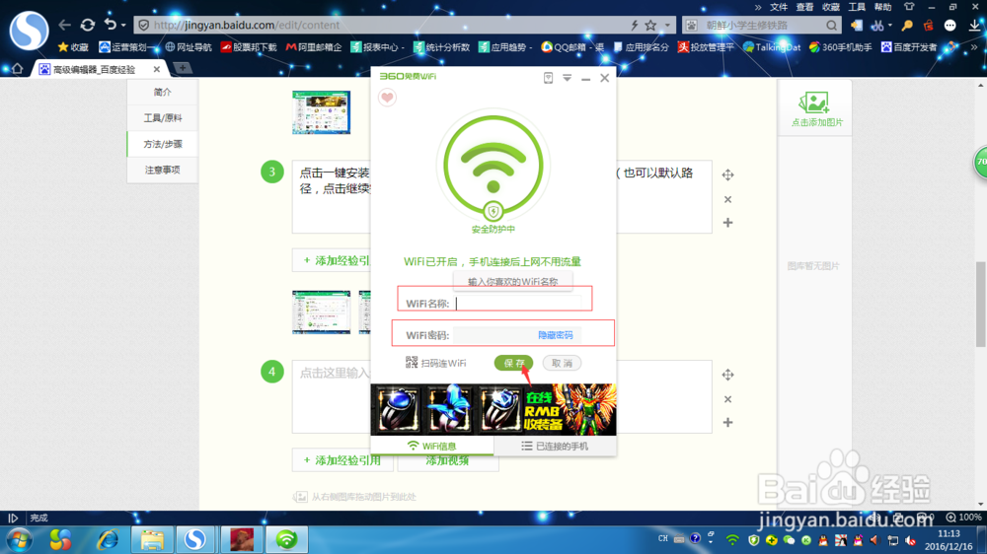Add a step after step 4 with plus icon
This screenshot has height=554, width=987.
coord(727,423)
